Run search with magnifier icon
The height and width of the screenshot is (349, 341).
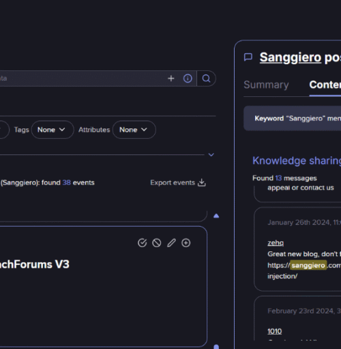[206, 79]
